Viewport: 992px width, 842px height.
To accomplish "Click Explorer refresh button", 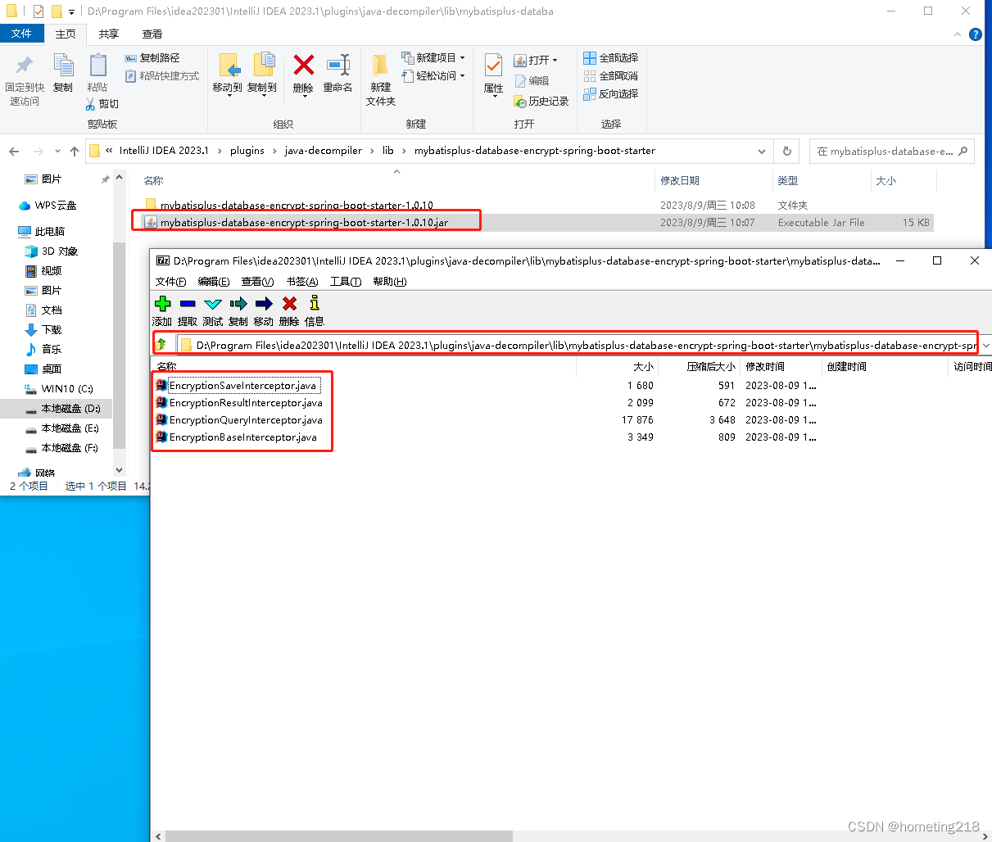I will tap(787, 151).
